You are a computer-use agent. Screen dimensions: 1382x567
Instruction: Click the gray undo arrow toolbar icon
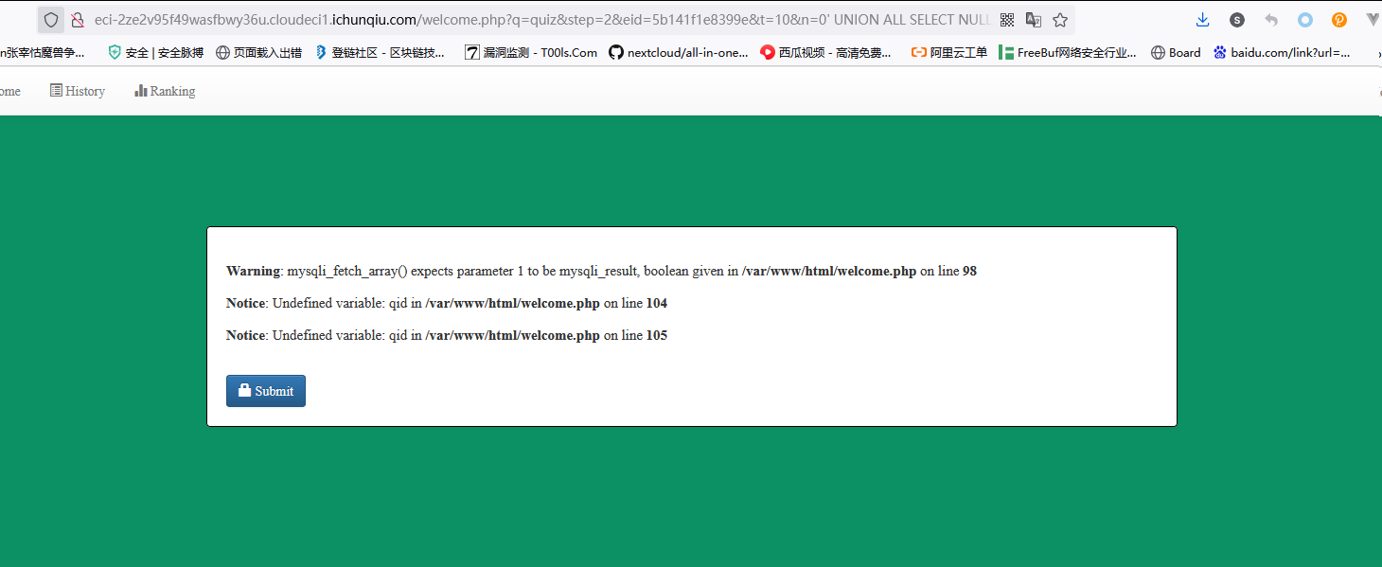1271,20
